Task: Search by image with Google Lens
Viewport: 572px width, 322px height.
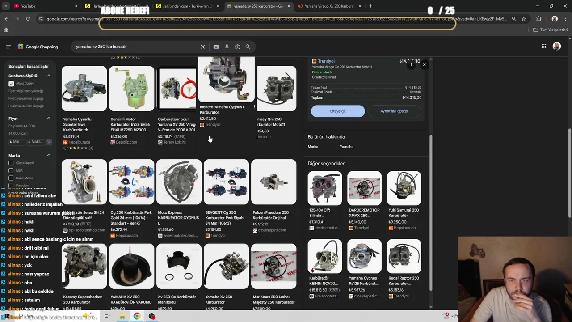Action: tap(237, 47)
